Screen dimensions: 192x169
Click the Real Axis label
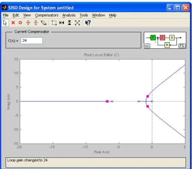click(x=102, y=152)
